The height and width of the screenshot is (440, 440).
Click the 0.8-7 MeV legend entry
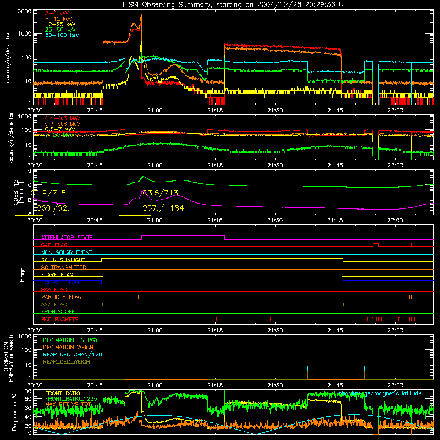(60, 129)
